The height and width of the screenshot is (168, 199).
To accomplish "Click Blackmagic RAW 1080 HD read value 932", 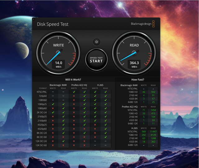I will click(x=153, y=92).
